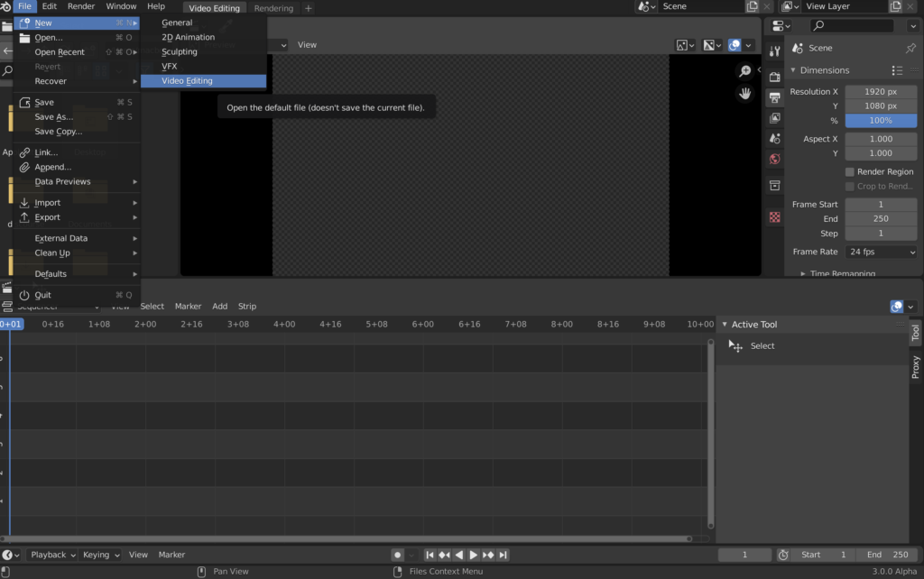Choose Sculpting template
This screenshot has width=924, height=579.
point(203,51)
